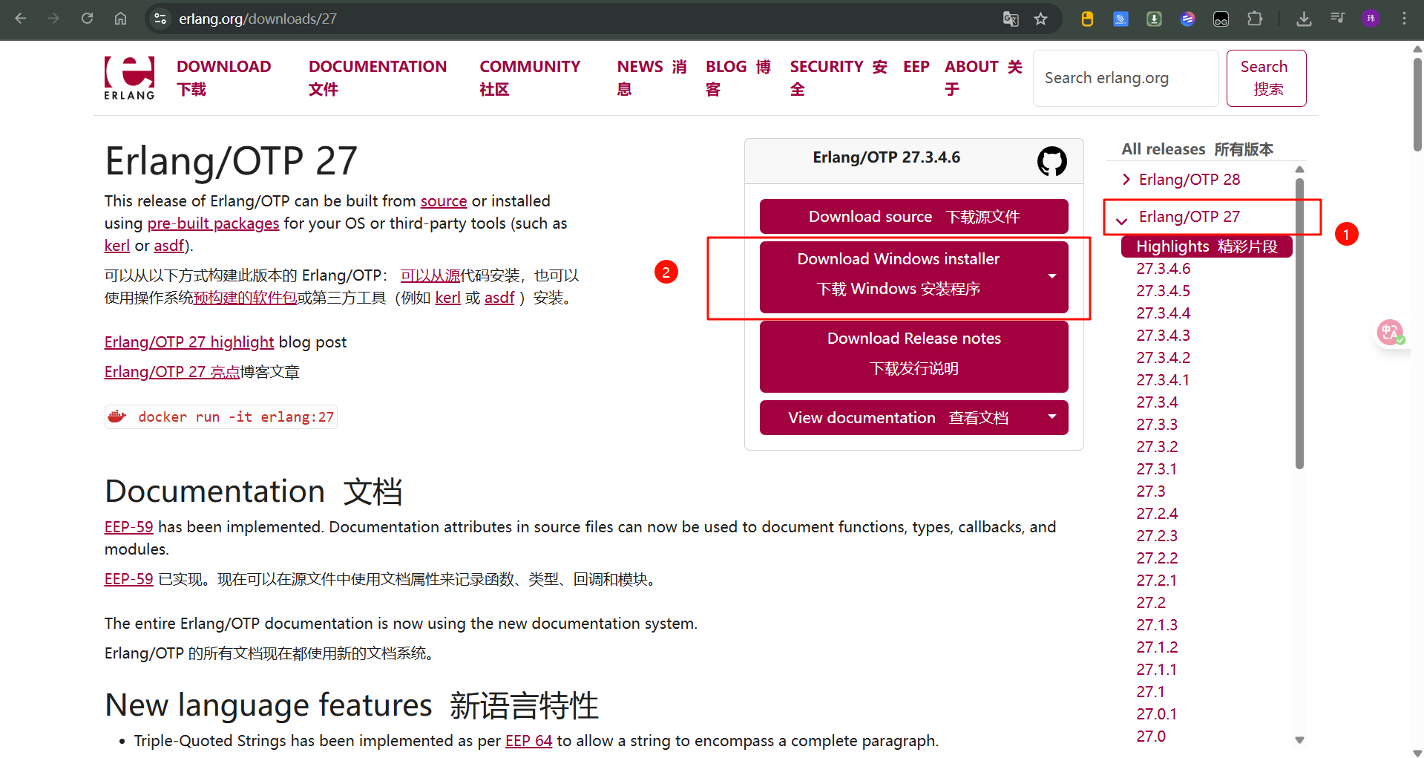Open the green download extension icon
1424x758 pixels.
[1154, 19]
